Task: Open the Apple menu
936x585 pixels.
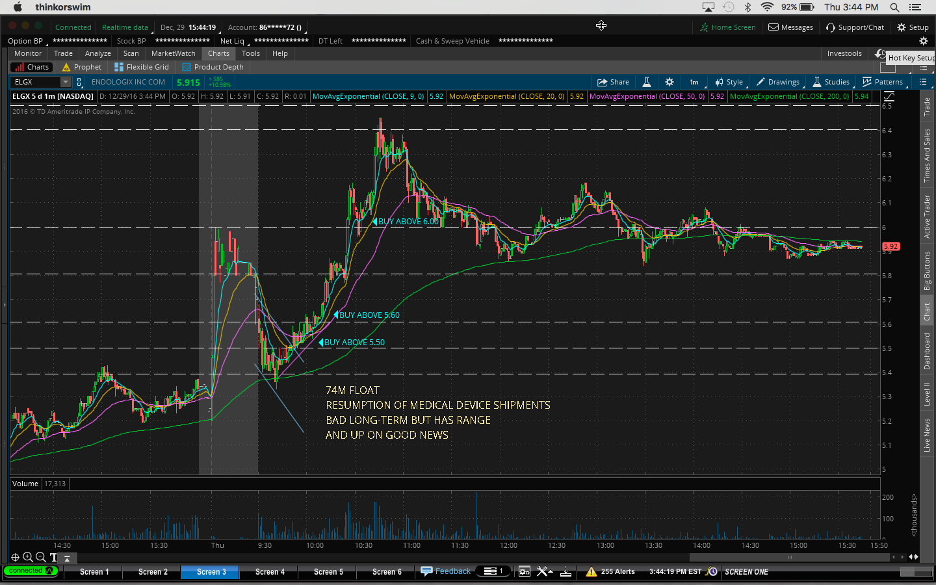Action: (18, 7)
